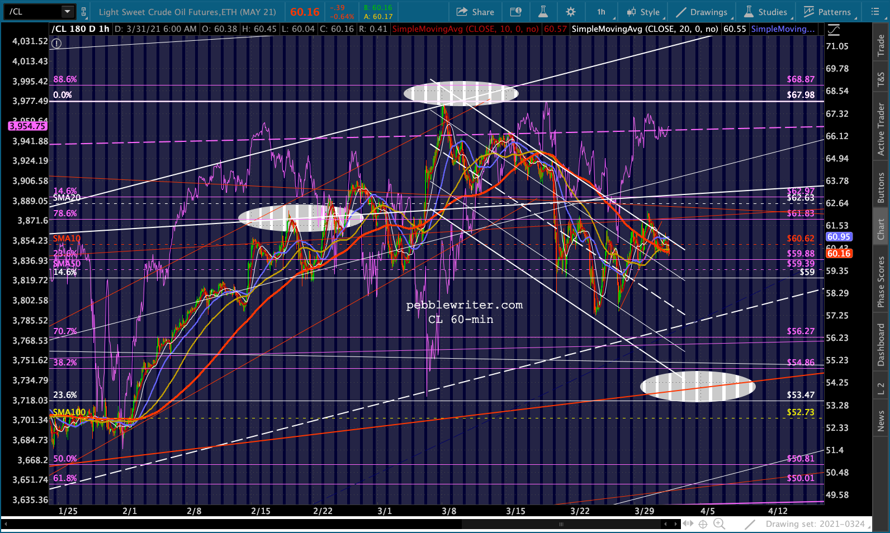Open the Edit studies flask icon

(543, 12)
